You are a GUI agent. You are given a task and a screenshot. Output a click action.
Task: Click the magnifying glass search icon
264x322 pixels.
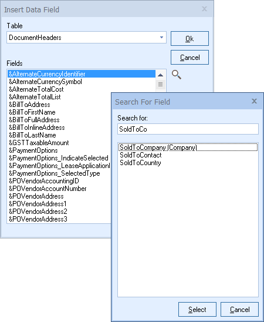coord(177,75)
